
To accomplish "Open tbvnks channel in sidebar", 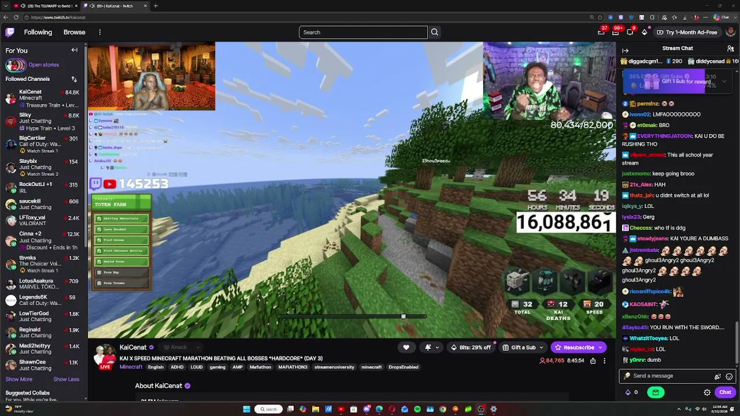I will (x=43, y=264).
